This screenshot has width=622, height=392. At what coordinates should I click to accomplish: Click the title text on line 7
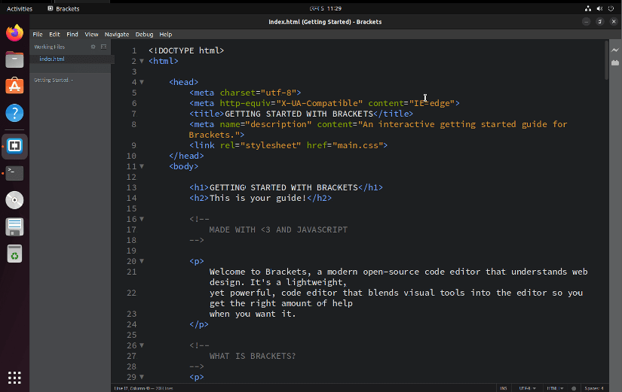coord(299,114)
